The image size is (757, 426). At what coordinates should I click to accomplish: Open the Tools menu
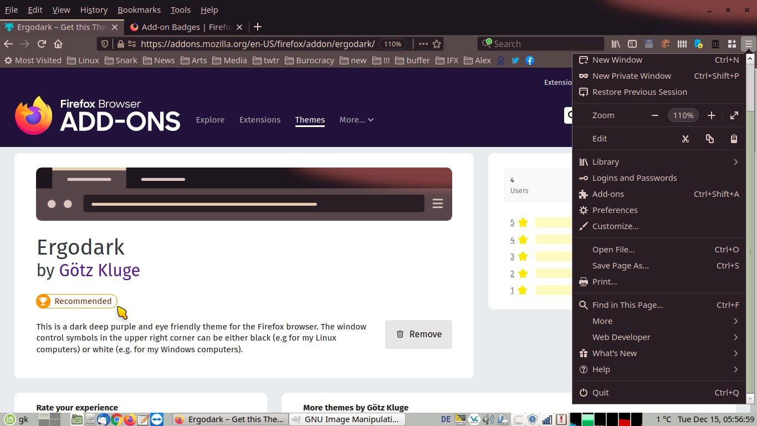[181, 10]
